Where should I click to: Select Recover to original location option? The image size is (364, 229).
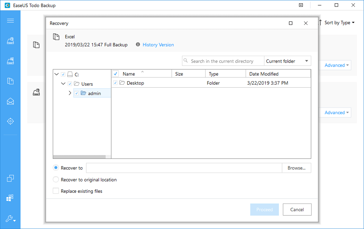click(x=56, y=179)
